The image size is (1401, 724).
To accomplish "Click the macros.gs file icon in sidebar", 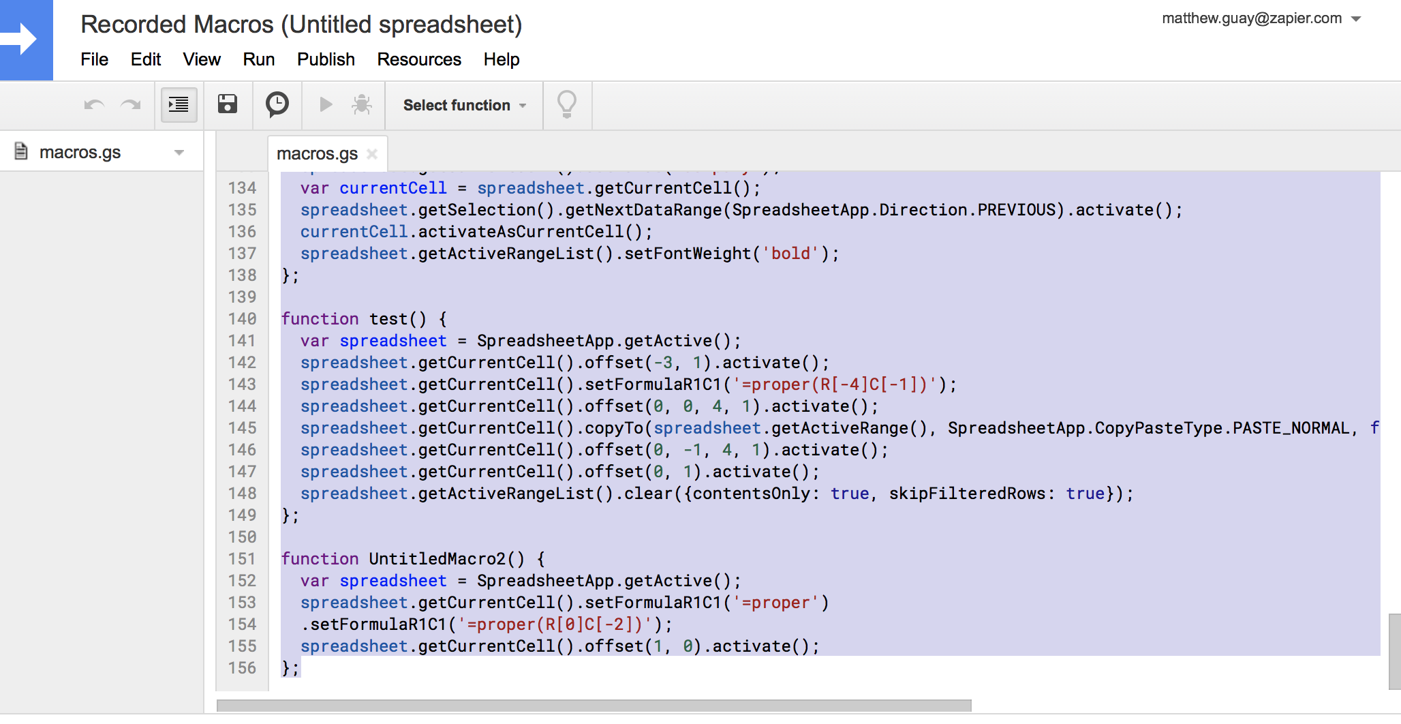I will click(21, 151).
